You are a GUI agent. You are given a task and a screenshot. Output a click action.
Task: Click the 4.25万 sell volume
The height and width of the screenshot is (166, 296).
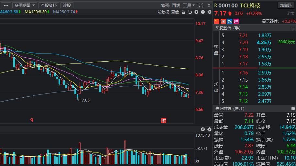(x=264, y=43)
